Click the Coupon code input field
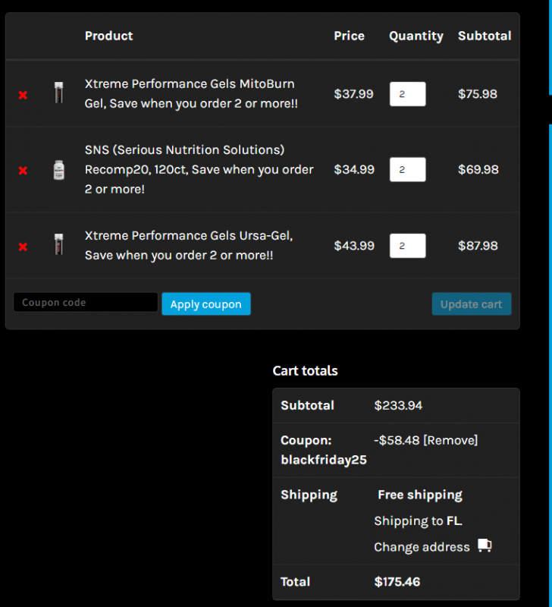 86,302
